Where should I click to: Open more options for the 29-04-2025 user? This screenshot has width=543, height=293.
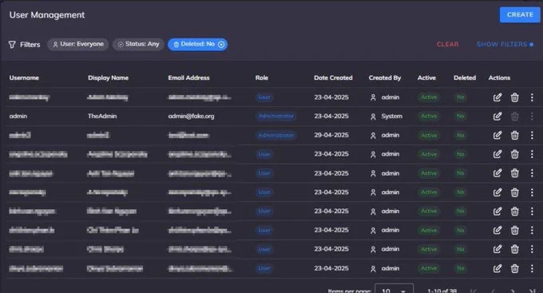point(532,136)
